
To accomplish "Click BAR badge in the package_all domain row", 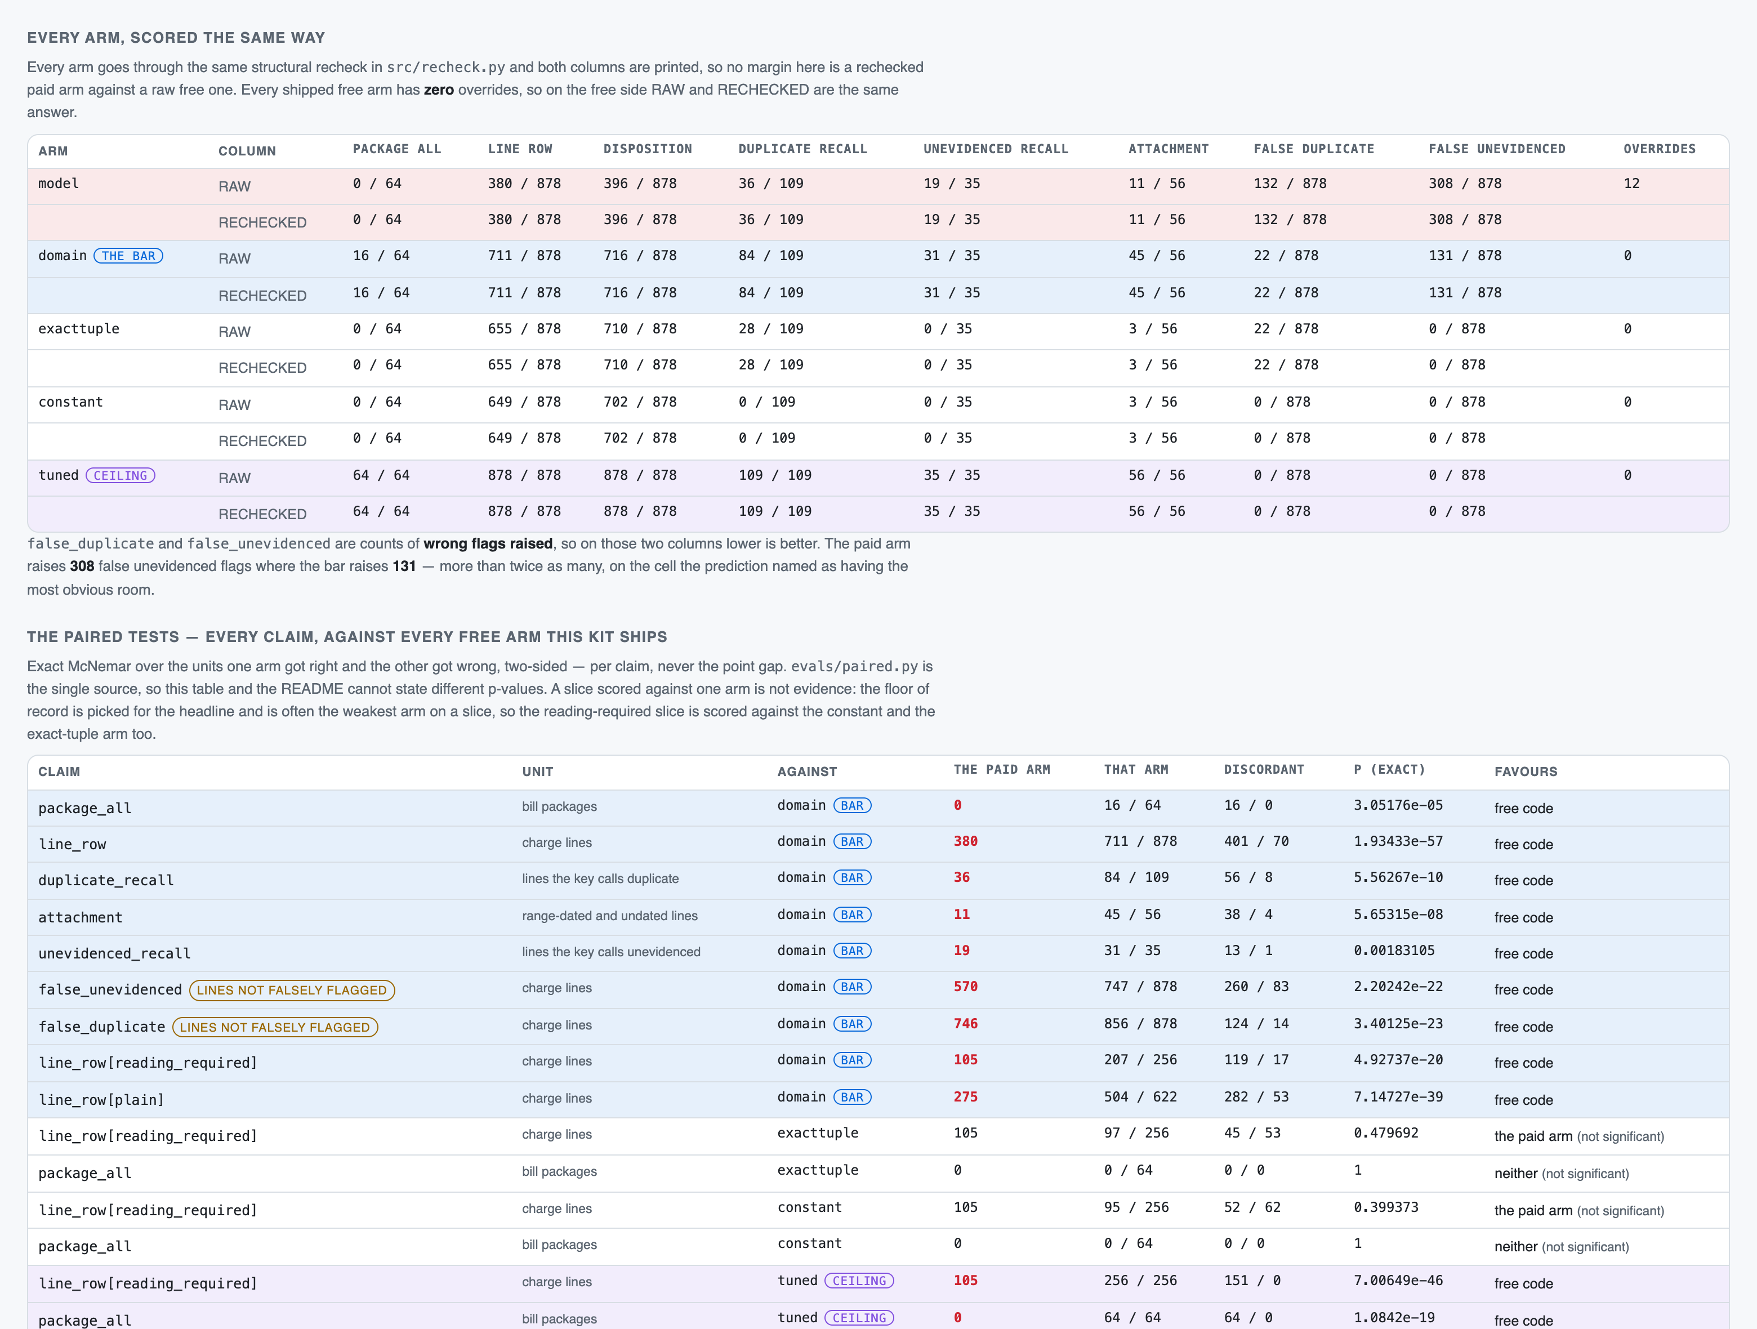I will pyautogui.click(x=852, y=805).
